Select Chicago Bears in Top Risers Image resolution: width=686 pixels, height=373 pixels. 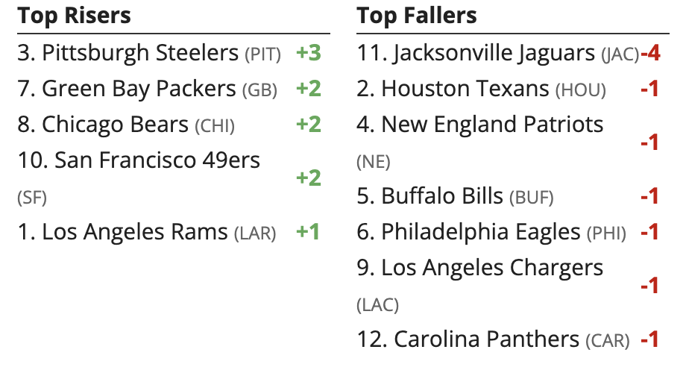point(115,125)
